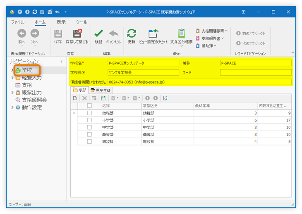Go to 前のオブジェクト record
The image size is (302, 214).
click(251, 33)
